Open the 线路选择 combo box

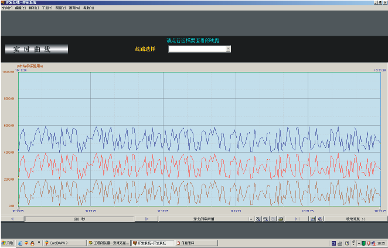228,49
